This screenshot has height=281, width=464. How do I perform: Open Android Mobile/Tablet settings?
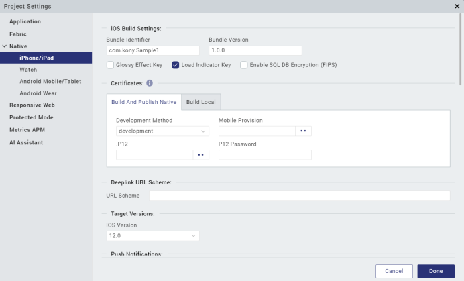[x=50, y=81]
